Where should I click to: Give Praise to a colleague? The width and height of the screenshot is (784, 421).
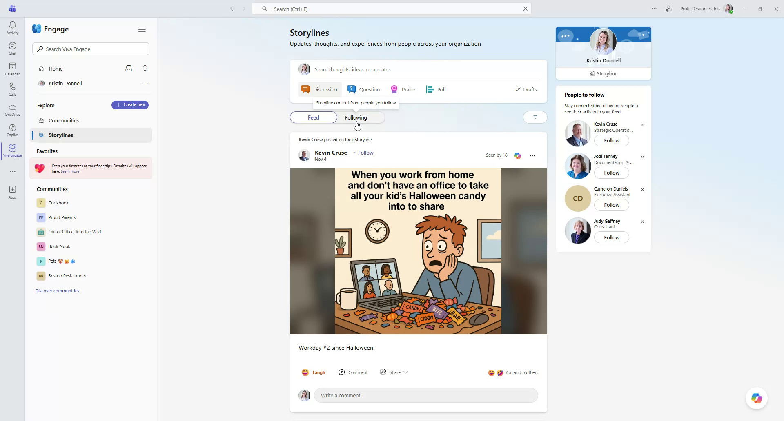pyautogui.click(x=403, y=89)
